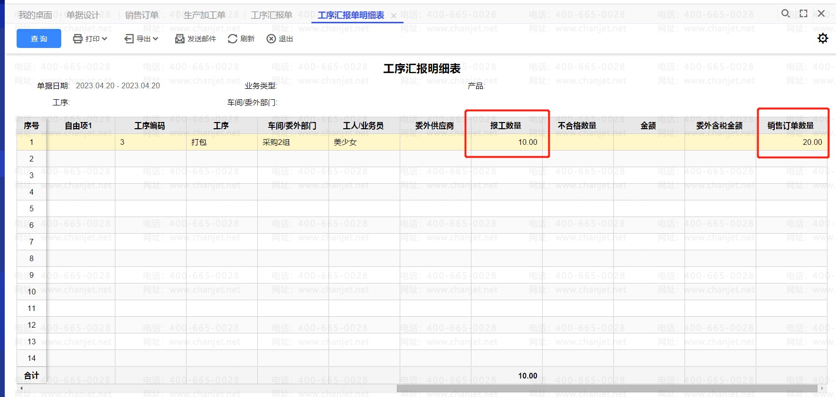
Task: Click the 报工数量 column header
Action: tap(506, 125)
